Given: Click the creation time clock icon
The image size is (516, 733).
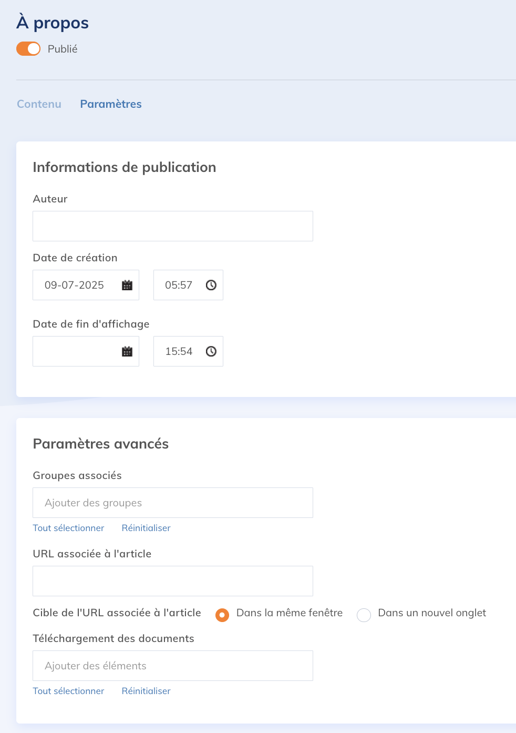Looking at the screenshot, I should pyautogui.click(x=211, y=285).
